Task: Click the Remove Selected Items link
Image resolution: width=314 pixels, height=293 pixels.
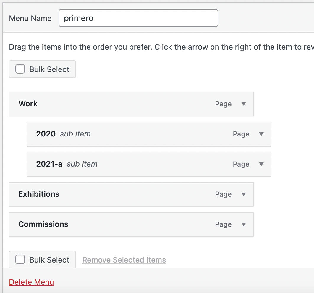Action: [124, 260]
